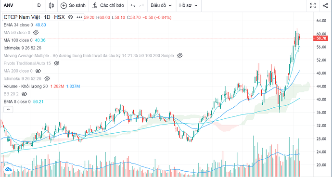The image size is (332, 177).
Task: Select EMA 34 close indicator legend
Action: [x=18, y=25]
